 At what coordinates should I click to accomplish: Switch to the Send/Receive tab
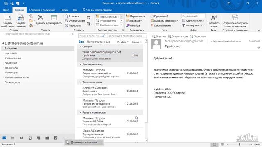click(42, 10)
